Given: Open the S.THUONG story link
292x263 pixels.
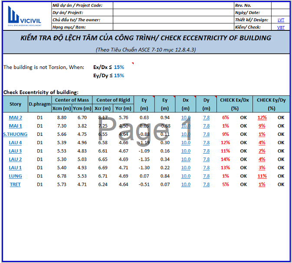Looking at the screenshot, I should pos(15,135).
